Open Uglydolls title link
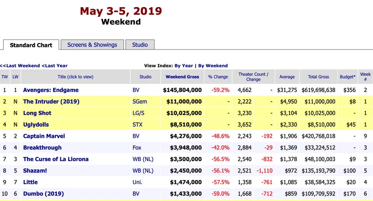This screenshot has height=201, width=373. 36,125
